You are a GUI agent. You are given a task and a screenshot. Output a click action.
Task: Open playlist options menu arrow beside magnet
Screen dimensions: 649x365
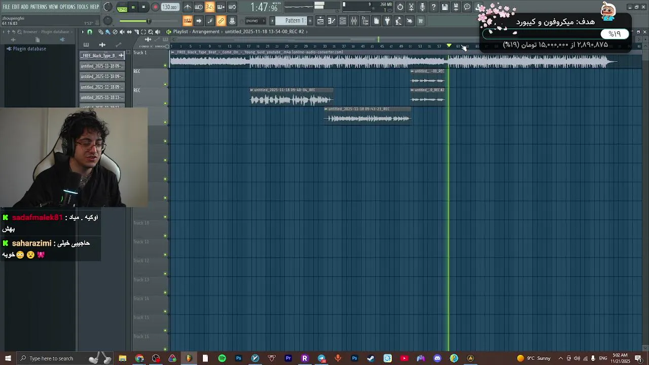click(x=83, y=32)
